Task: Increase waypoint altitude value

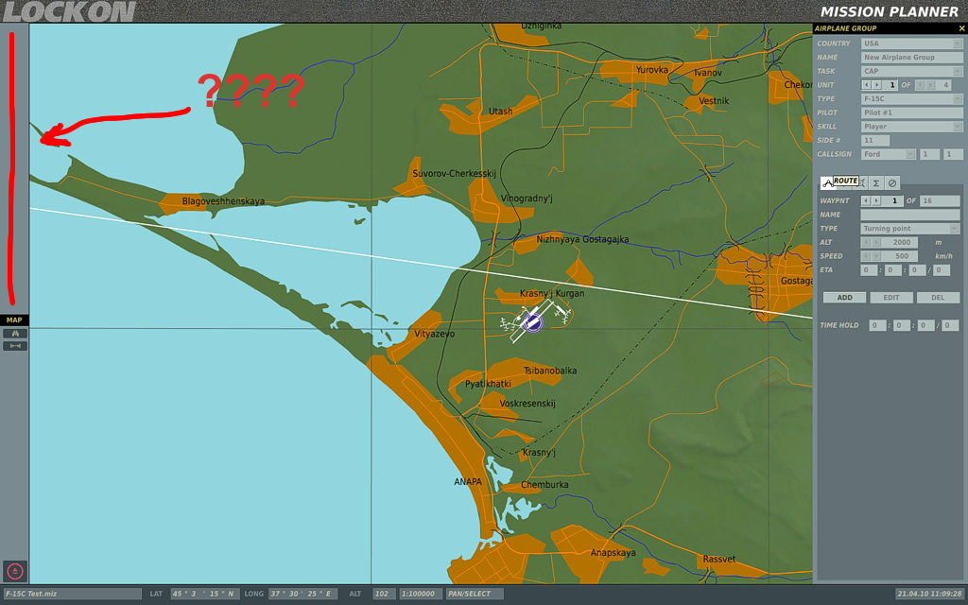Action: coord(876,242)
